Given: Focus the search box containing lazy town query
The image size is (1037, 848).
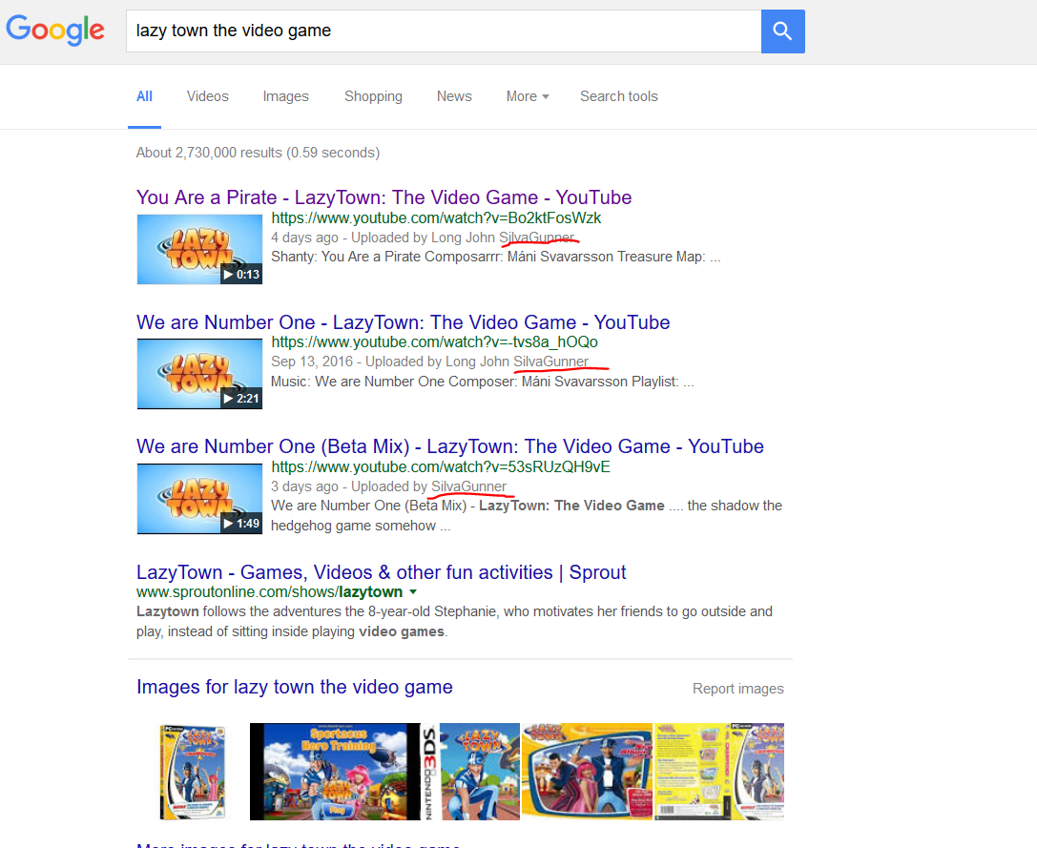Looking at the screenshot, I should click(443, 31).
